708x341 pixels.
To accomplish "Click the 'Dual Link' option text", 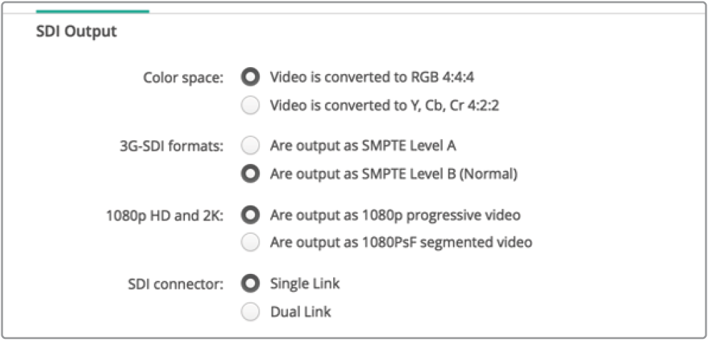I will click(x=301, y=312).
